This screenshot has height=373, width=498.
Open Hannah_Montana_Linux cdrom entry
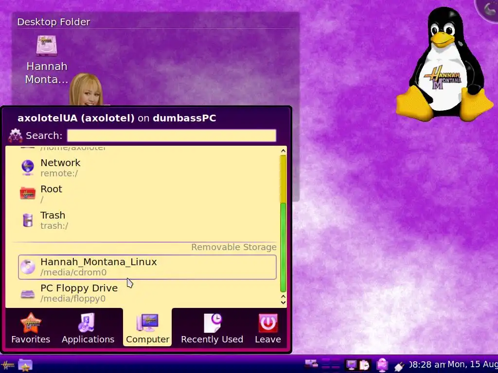coord(147,267)
